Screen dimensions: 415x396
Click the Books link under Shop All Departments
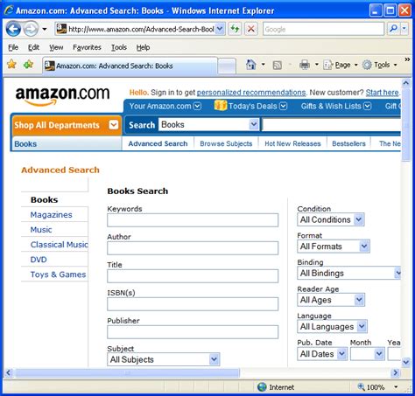[x=25, y=144]
